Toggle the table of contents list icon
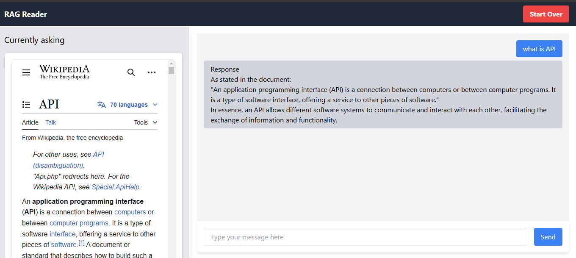 click(x=26, y=105)
